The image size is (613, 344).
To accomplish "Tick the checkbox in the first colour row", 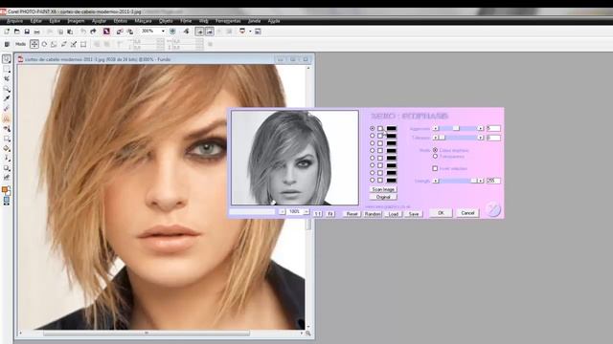I will pyautogui.click(x=380, y=128).
